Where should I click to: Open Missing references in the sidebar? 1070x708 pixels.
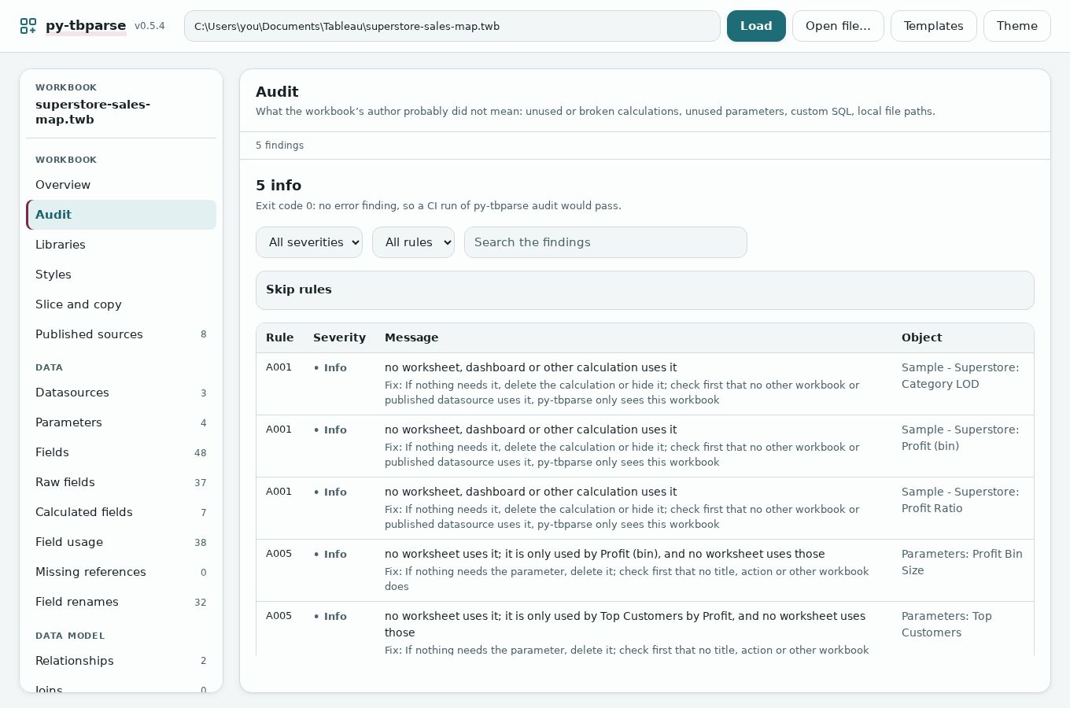point(121,572)
